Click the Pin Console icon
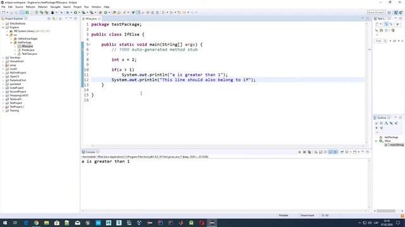Screen dimensions: 405x227 342,152
